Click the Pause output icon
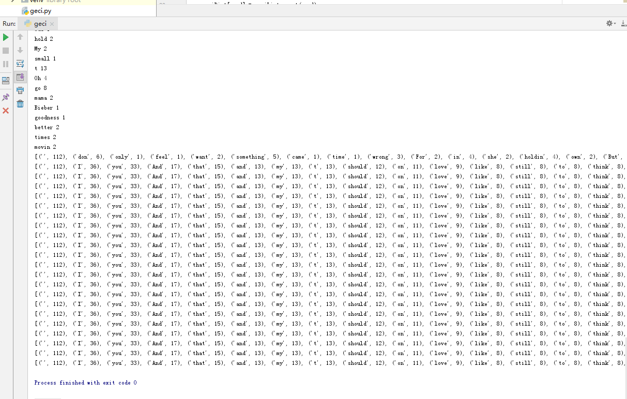This screenshot has height=399, width=627. click(x=6, y=64)
